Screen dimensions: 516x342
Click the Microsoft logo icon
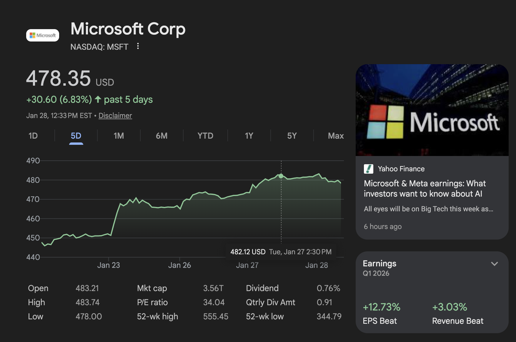tap(42, 35)
